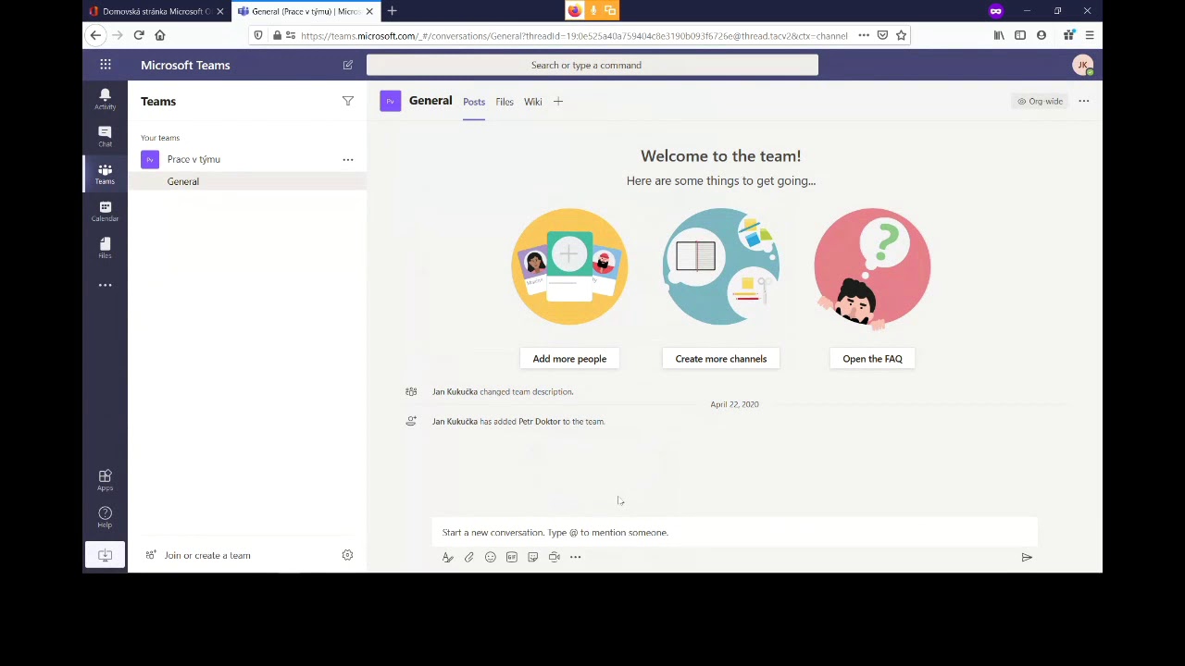Open the JK profile avatar menu

1082,65
